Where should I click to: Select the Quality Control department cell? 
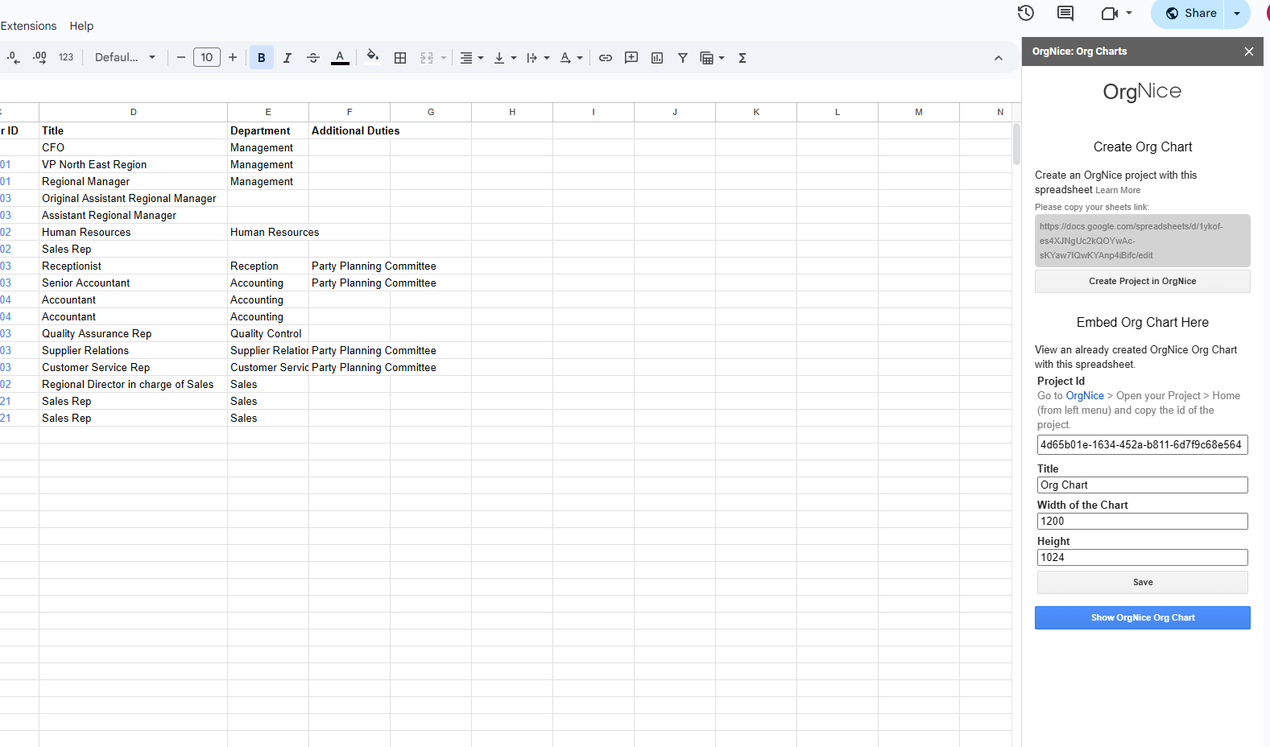[268, 333]
